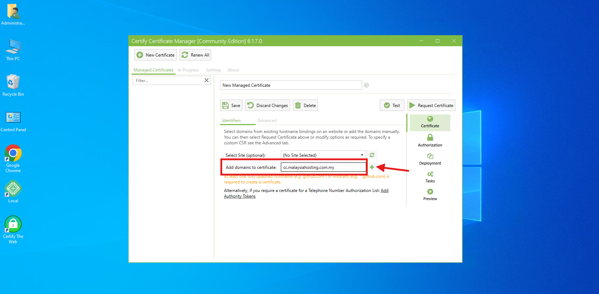599x294 pixels.
Task: Select Certify The Web desktop shortcut
Action: coord(13,230)
